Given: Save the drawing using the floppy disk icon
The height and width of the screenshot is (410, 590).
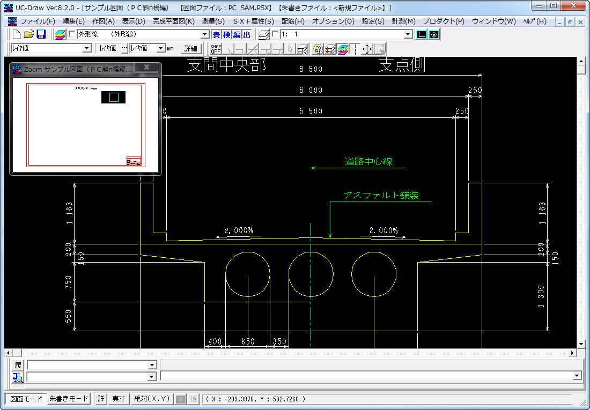Looking at the screenshot, I should (41, 34).
